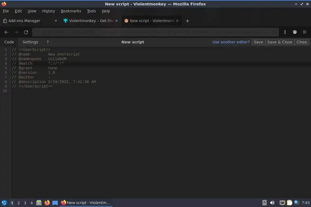This screenshot has width=311, height=207.
Task: Switch to Violentmonkey – Get this tab
Action: pyautogui.click(x=90, y=21)
